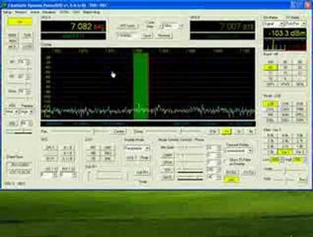This screenshot has width=313, height=237.
Task: Open the Display Mode dropdown
Action: point(137,148)
